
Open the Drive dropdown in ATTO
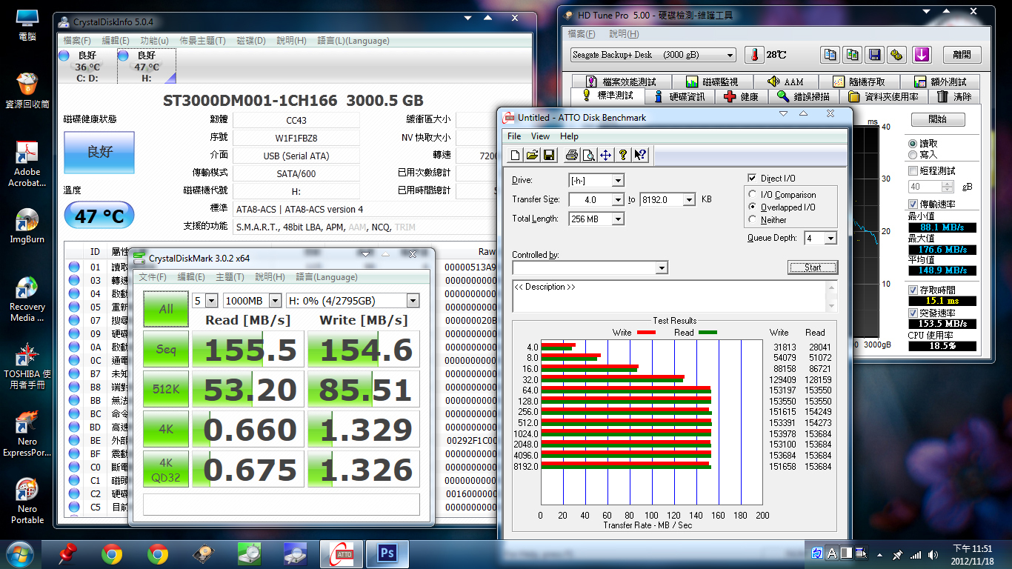[618, 180]
